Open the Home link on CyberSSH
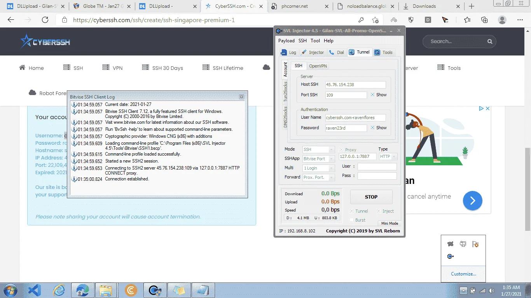Screen dimensions: 531x298 pos(31,68)
